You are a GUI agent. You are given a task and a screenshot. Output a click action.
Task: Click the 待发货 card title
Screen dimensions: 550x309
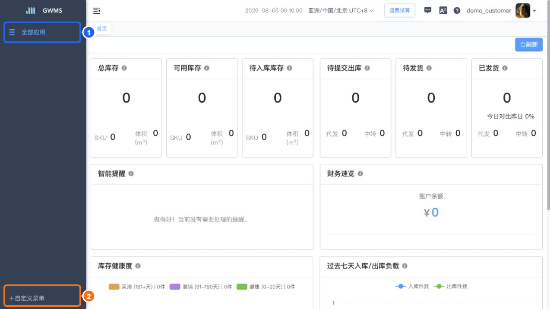click(413, 68)
